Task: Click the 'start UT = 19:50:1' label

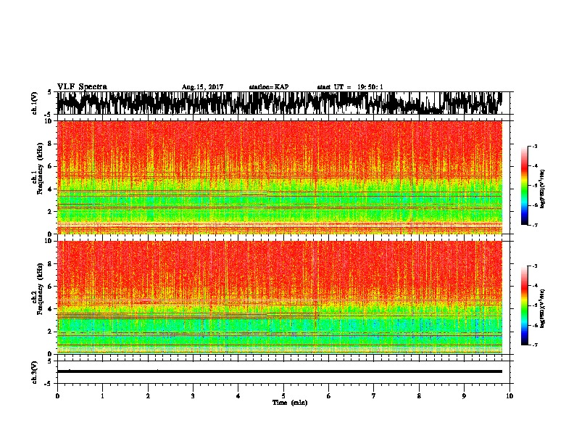Action: [x=350, y=87]
